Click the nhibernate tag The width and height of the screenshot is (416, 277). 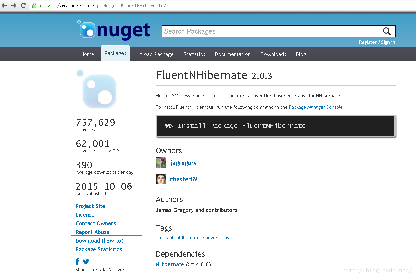click(x=188, y=238)
